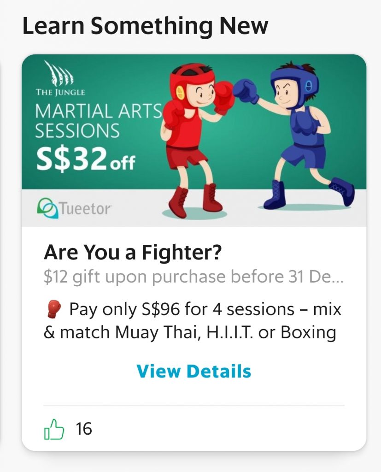381x472 pixels.
Task: Click the red boxing glove emoji
Action: (x=53, y=309)
